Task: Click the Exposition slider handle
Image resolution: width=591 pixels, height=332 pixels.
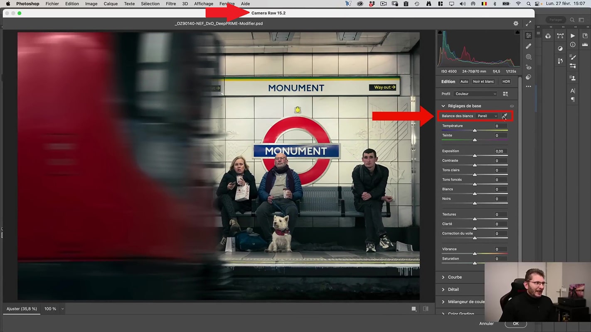Action: pyautogui.click(x=475, y=156)
